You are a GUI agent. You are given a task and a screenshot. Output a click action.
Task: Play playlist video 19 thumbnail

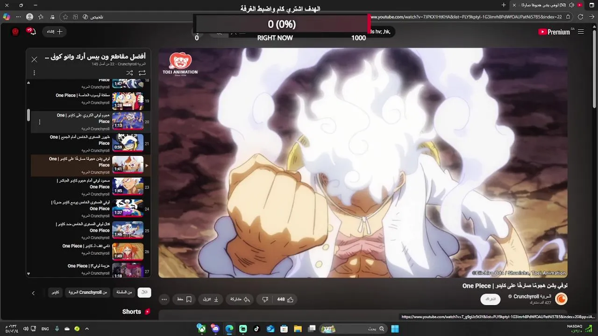pyautogui.click(x=128, y=101)
